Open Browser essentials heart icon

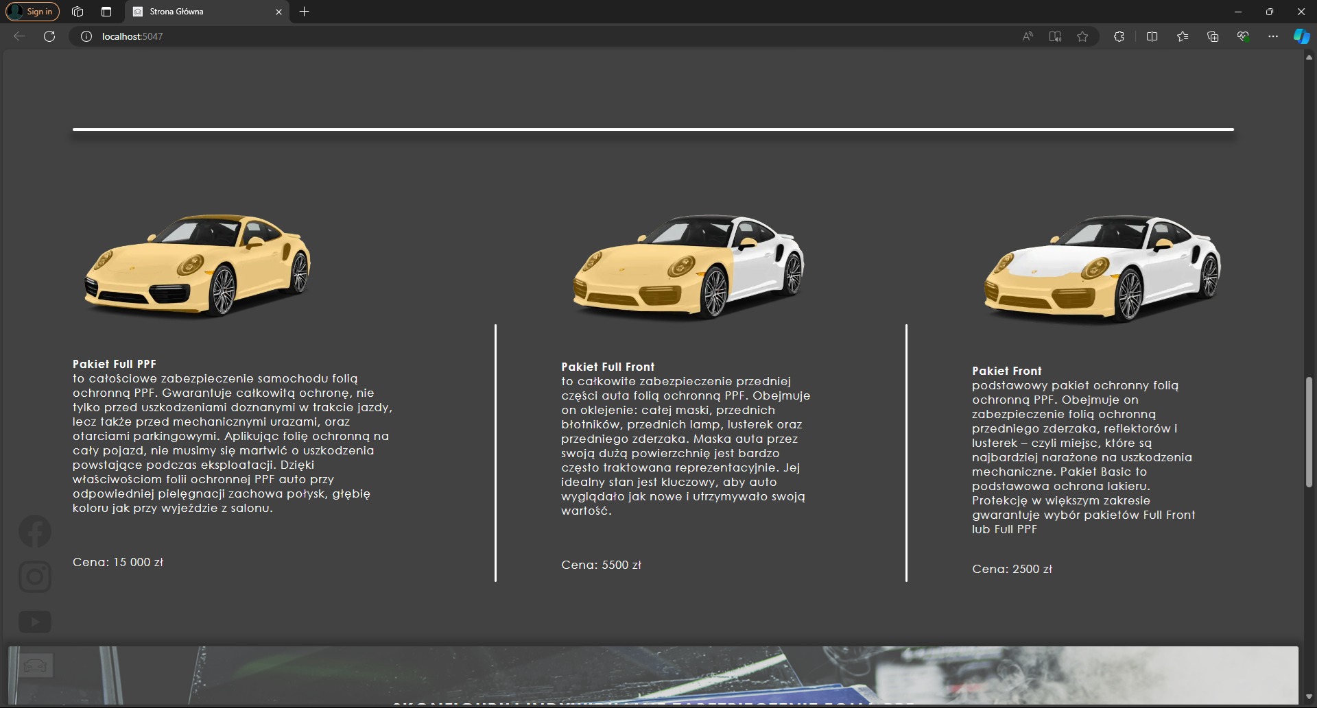(x=1243, y=36)
